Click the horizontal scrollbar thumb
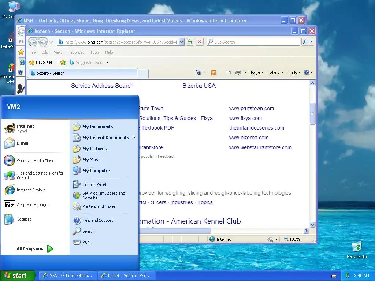The height and width of the screenshot is (281, 375). 175,231
